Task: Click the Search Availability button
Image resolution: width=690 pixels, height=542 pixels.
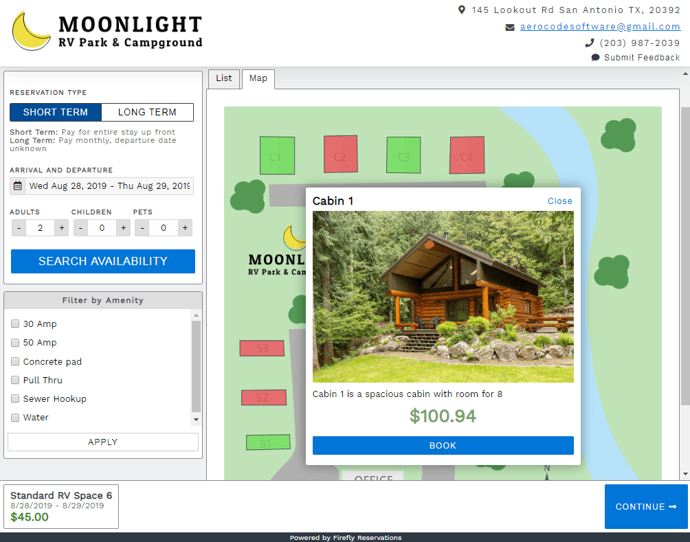Action: coord(102,261)
